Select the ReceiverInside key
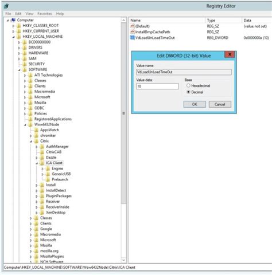The width and height of the screenshot is (272, 275). 57,207
